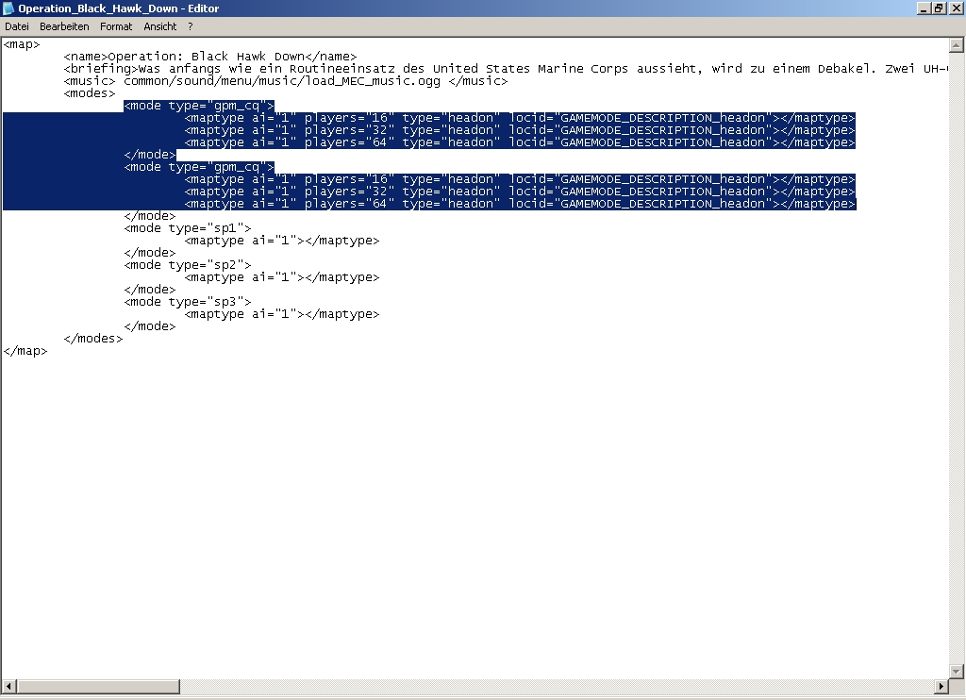Open the Datei menu
The width and height of the screenshot is (966, 700).
[17, 26]
